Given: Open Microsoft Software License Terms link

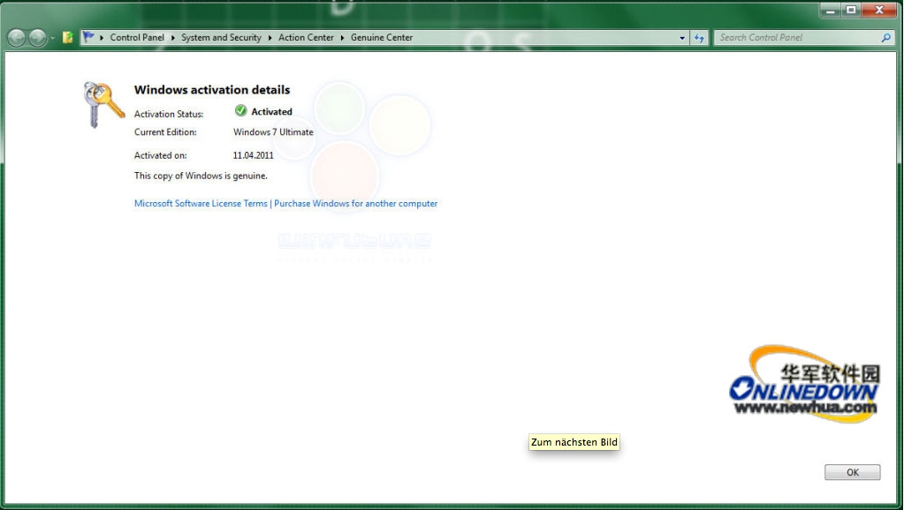Looking at the screenshot, I should tap(201, 203).
